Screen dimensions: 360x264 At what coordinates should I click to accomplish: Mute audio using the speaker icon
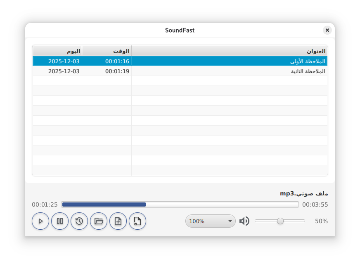[244, 221]
